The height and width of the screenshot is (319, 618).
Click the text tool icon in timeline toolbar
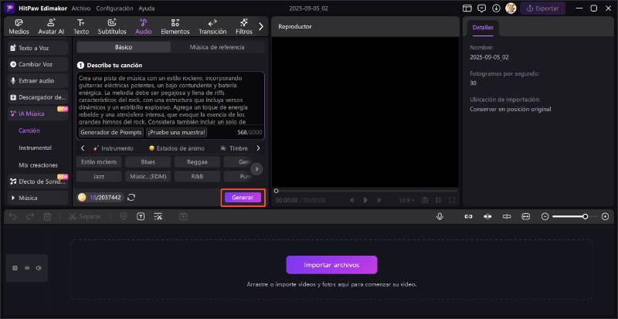pyautogui.click(x=141, y=216)
